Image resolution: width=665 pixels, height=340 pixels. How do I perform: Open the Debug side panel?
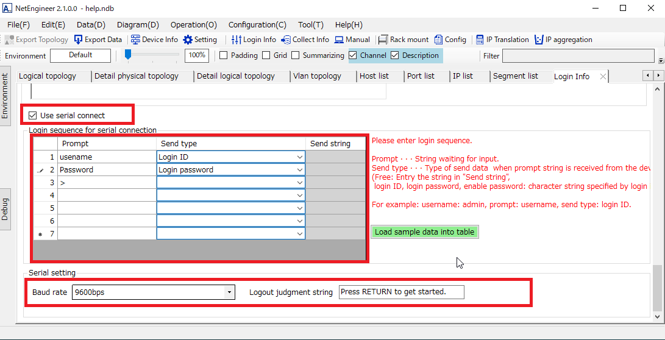pos(5,209)
